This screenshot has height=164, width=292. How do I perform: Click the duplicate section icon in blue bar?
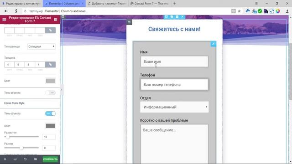point(172,17)
